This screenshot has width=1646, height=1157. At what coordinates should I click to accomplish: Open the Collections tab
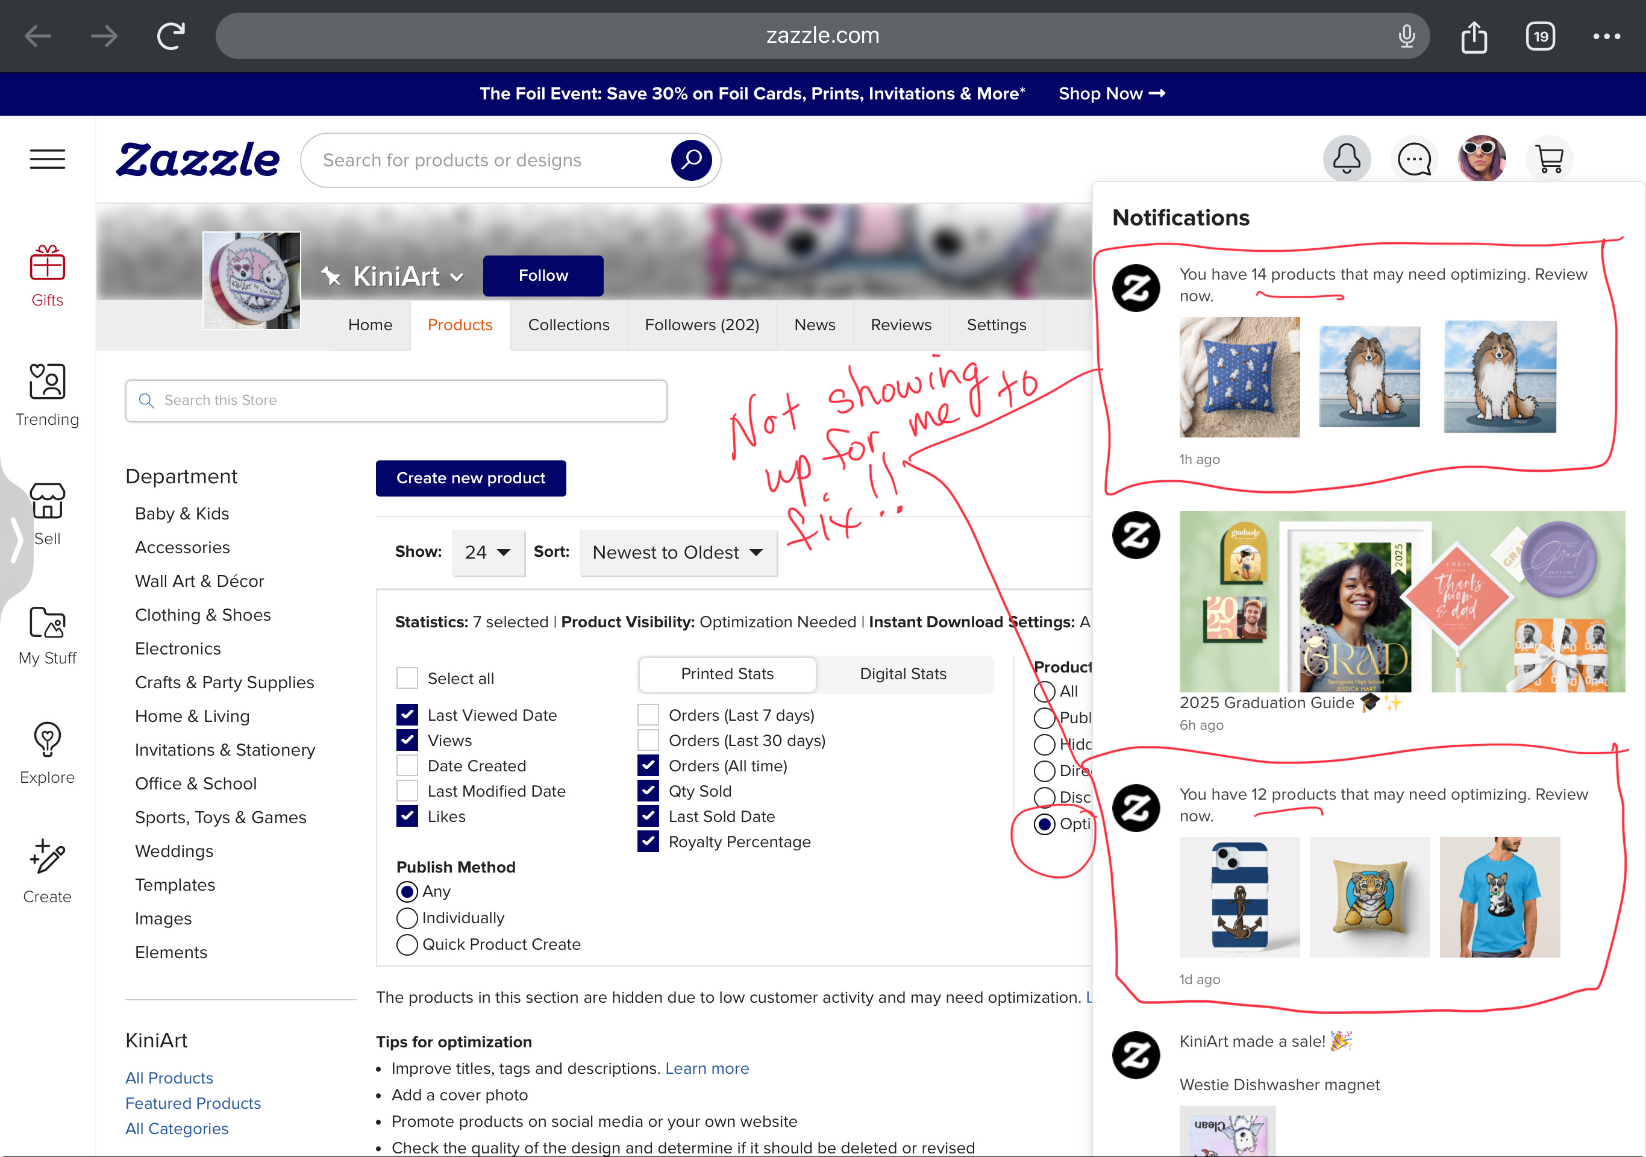[569, 325]
